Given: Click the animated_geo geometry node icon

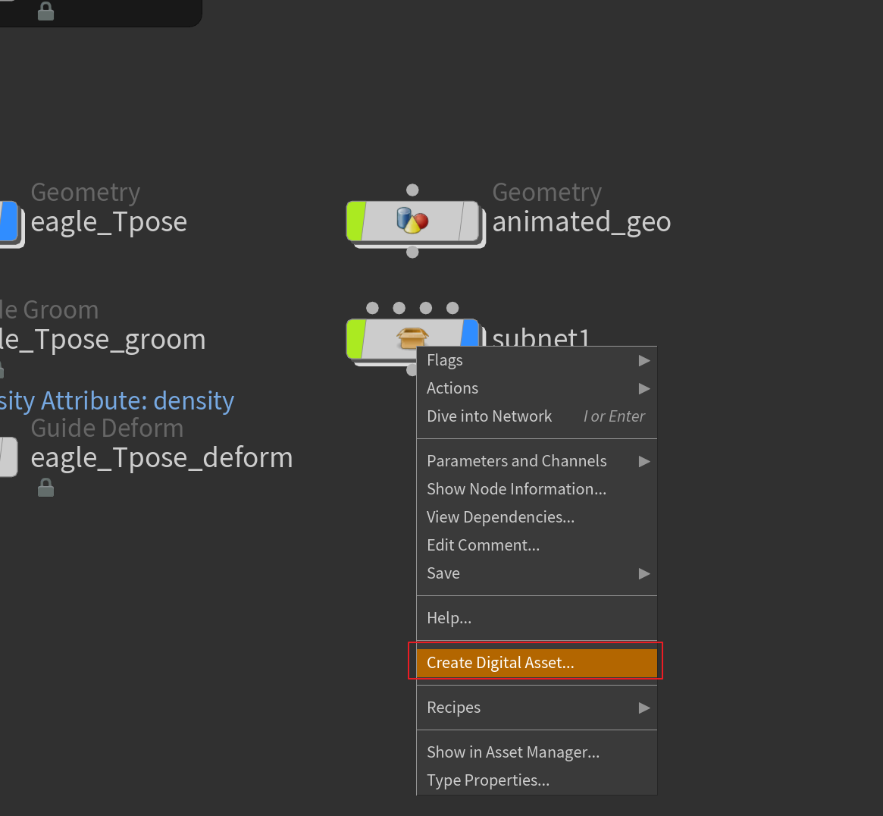Looking at the screenshot, I should (413, 221).
